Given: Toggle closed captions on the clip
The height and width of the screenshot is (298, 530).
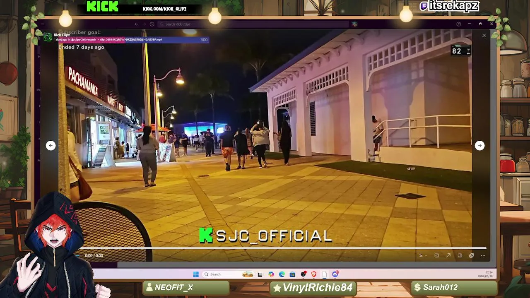Looking at the screenshot, I should [x=436, y=255].
